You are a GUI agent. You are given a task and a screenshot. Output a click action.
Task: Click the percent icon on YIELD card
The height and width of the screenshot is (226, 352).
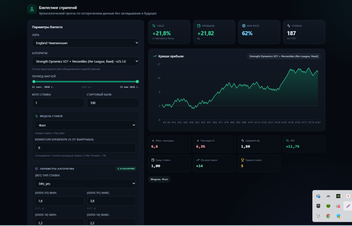[x=154, y=26]
